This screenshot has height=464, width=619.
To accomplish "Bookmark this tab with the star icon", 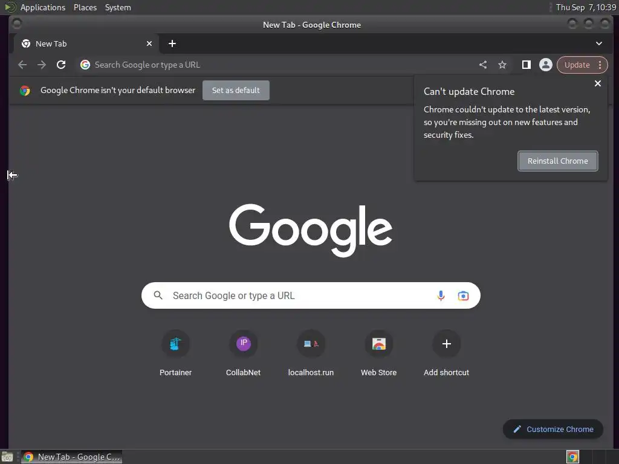I will [x=502, y=65].
